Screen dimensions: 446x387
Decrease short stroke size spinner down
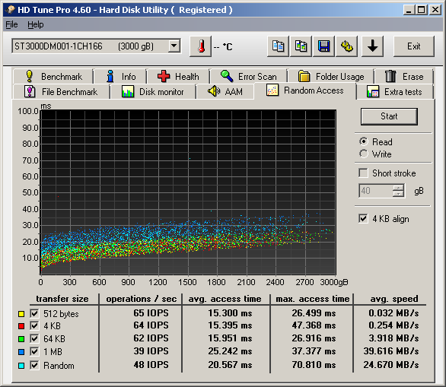(x=398, y=194)
